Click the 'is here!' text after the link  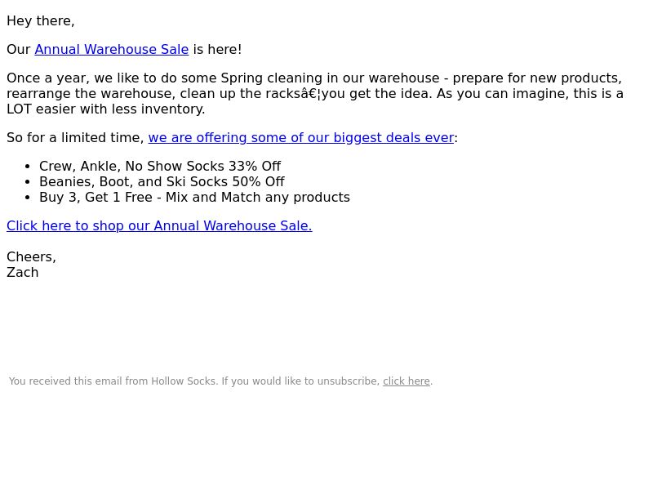pos(217,50)
